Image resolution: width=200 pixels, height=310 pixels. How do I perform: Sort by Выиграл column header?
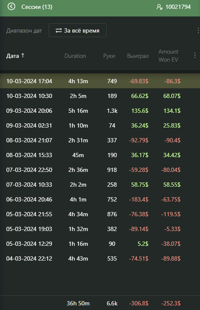(x=137, y=56)
